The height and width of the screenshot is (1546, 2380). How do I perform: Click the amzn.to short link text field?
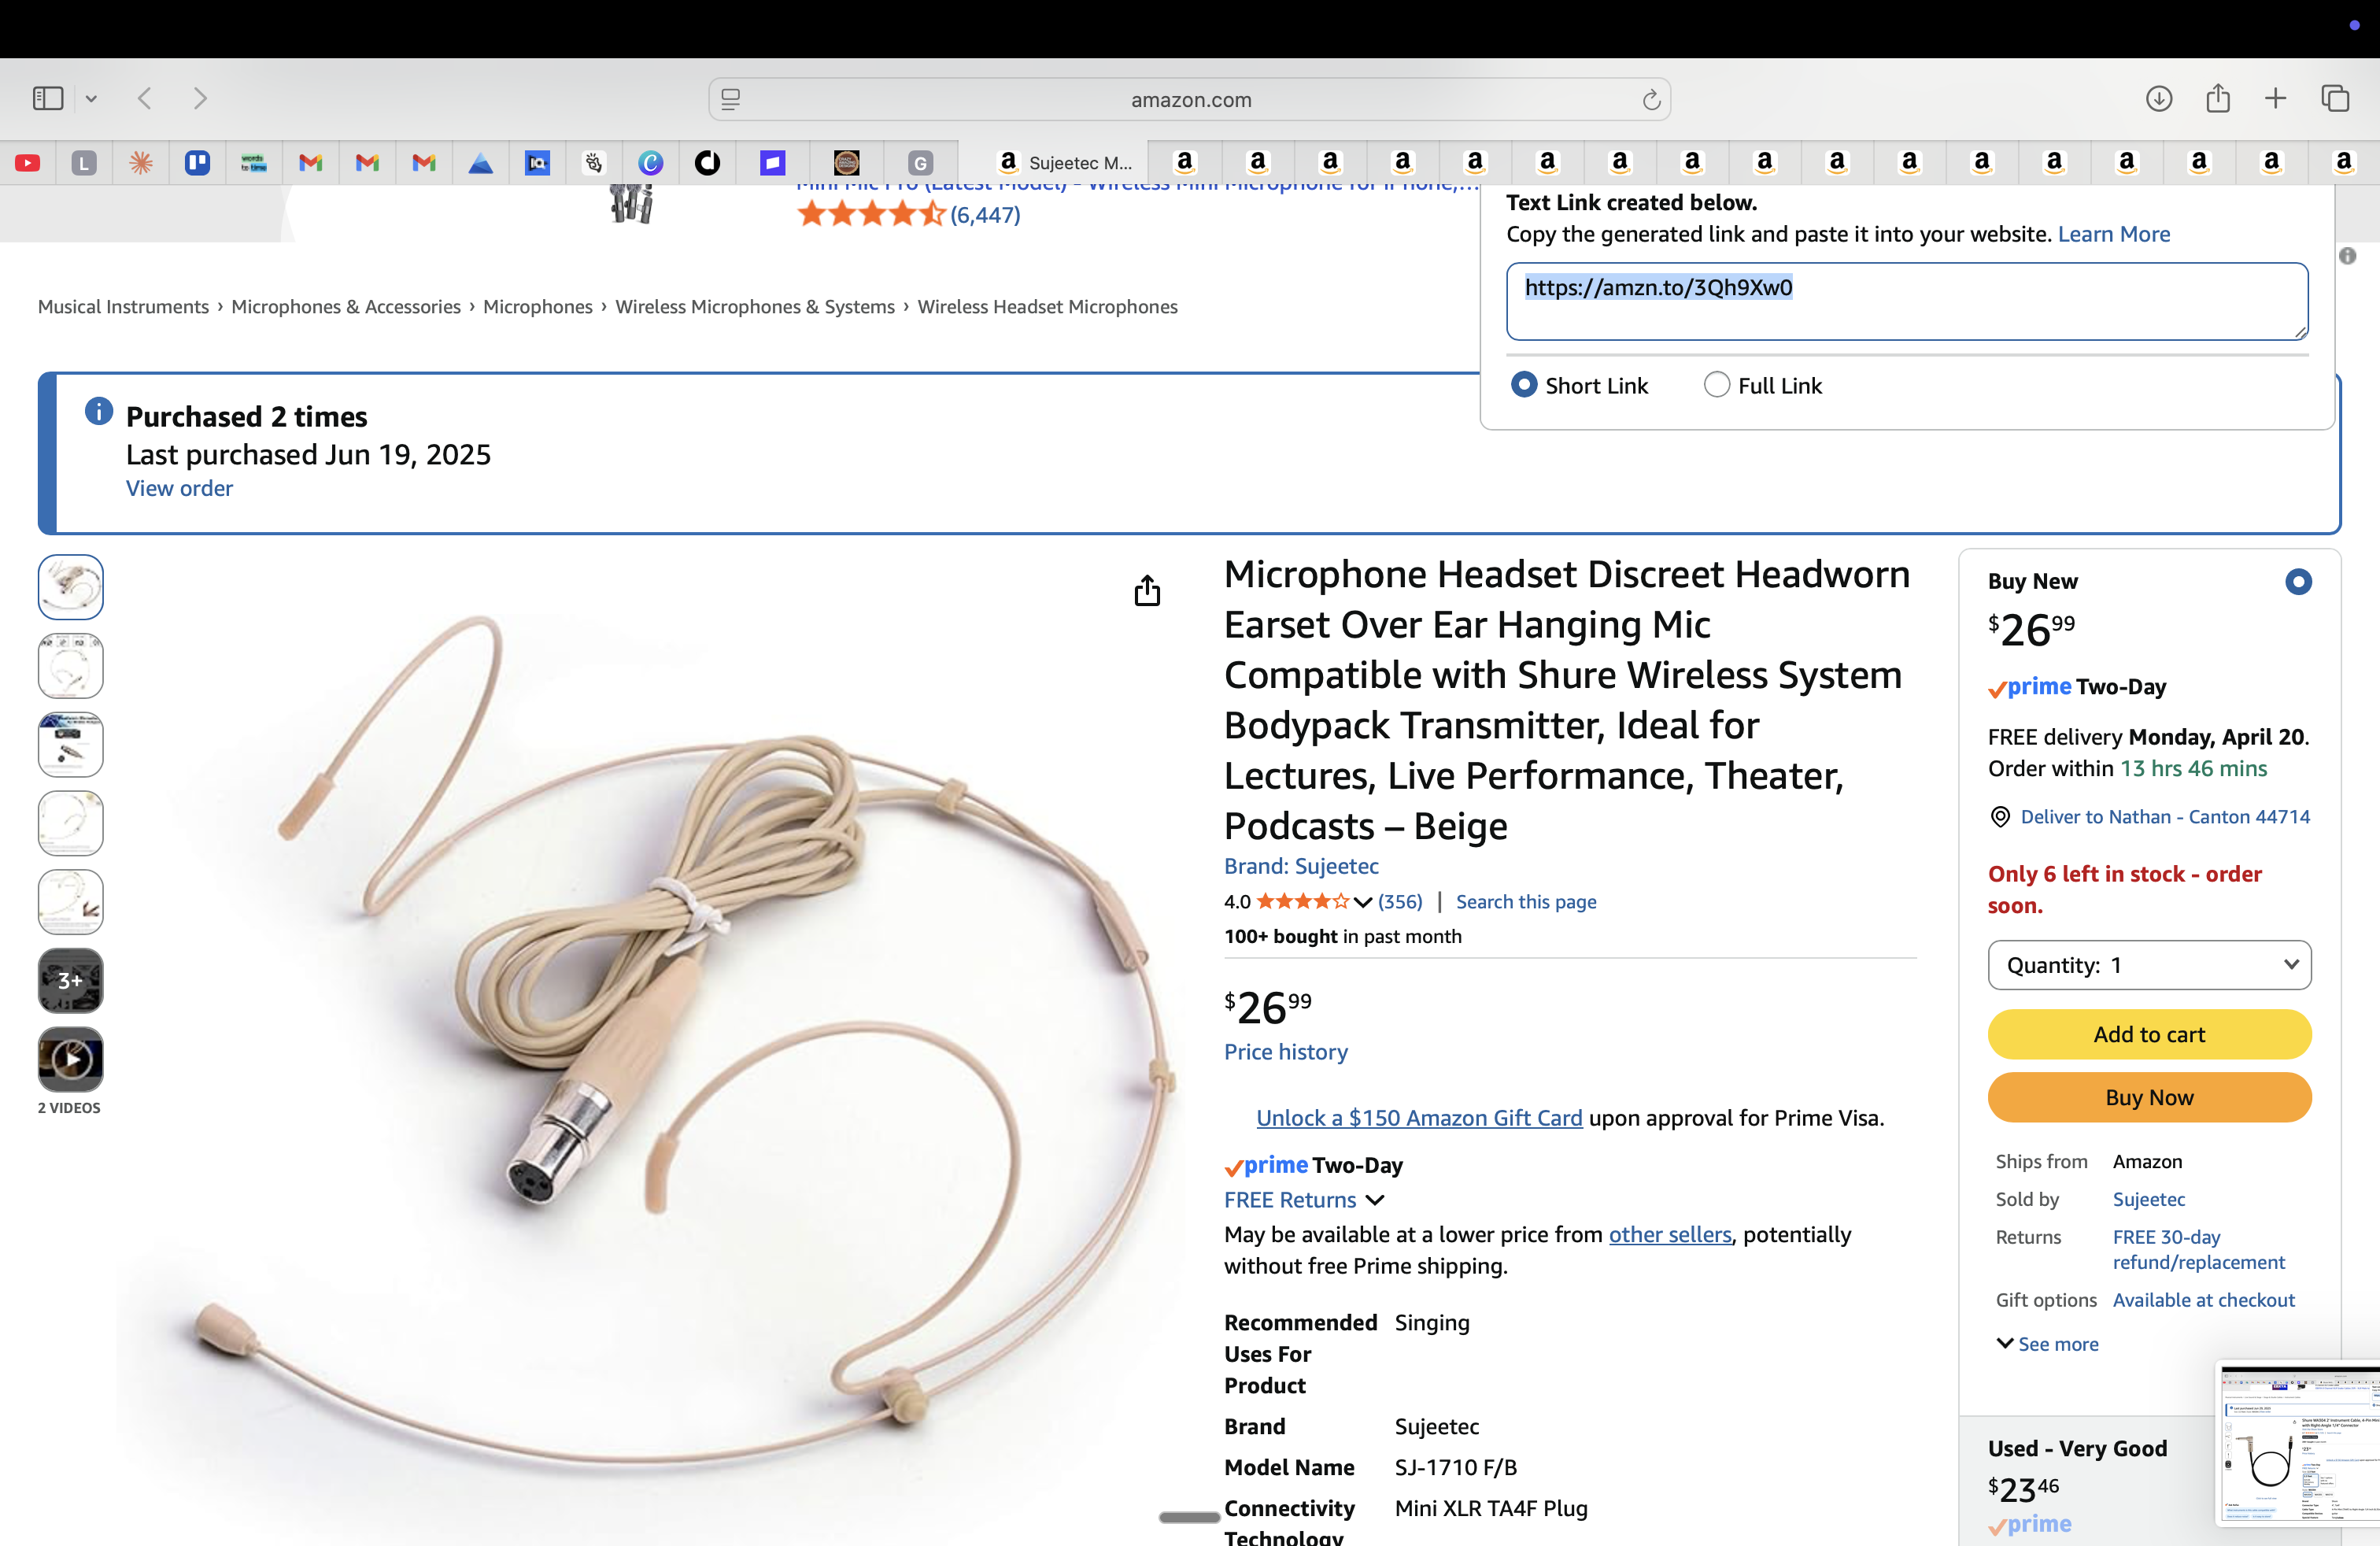click(1907, 301)
